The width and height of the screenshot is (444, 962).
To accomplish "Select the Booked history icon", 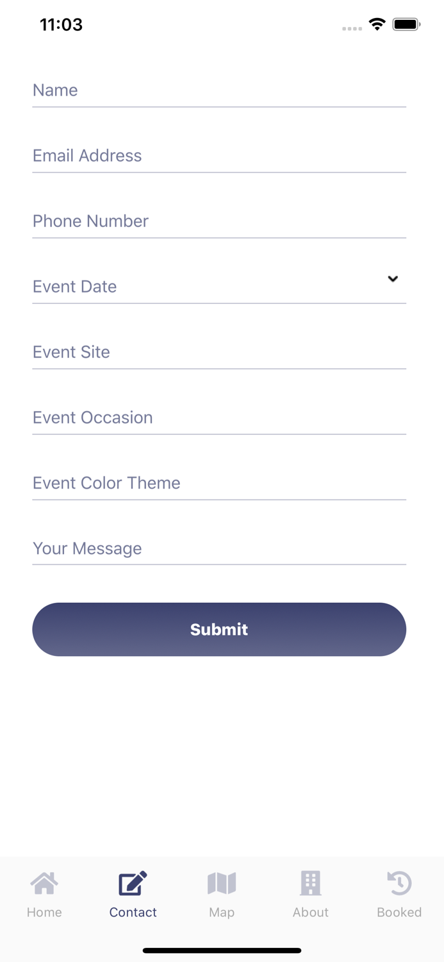I will [399, 884].
